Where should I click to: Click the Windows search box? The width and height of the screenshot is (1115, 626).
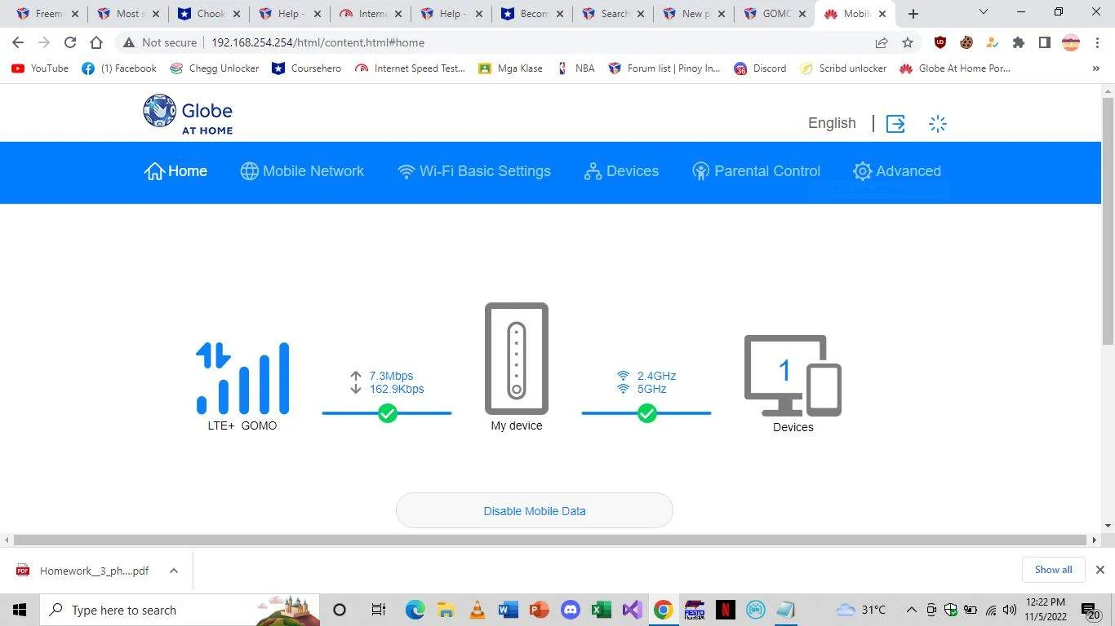tap(179, 610)
